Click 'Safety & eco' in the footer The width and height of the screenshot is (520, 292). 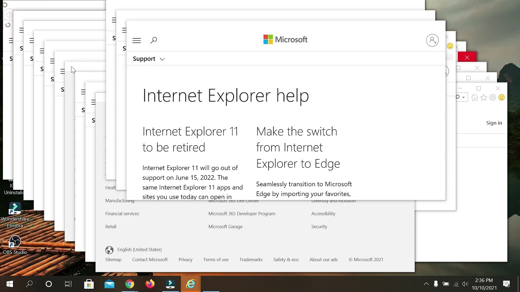286,260
